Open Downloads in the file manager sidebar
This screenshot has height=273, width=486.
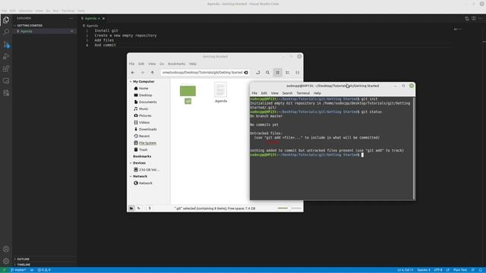click(147, 129)
